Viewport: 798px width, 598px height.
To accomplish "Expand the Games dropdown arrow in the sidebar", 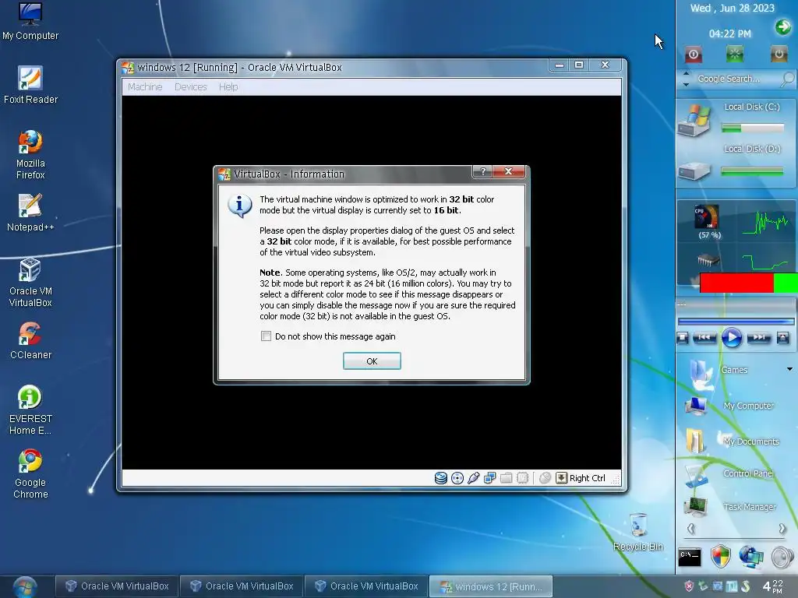I will pos(789,369).
